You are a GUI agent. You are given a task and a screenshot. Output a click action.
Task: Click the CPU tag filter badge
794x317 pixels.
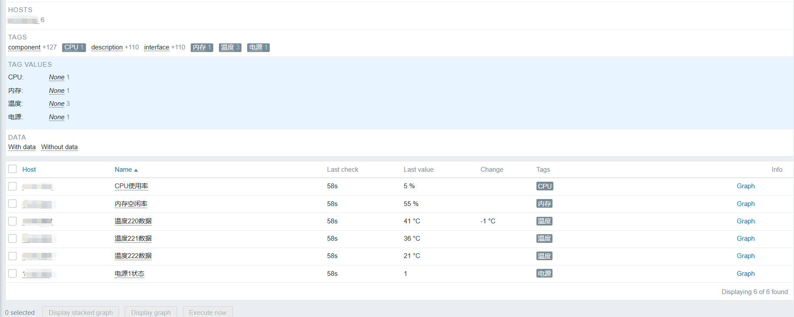[74, 47]
